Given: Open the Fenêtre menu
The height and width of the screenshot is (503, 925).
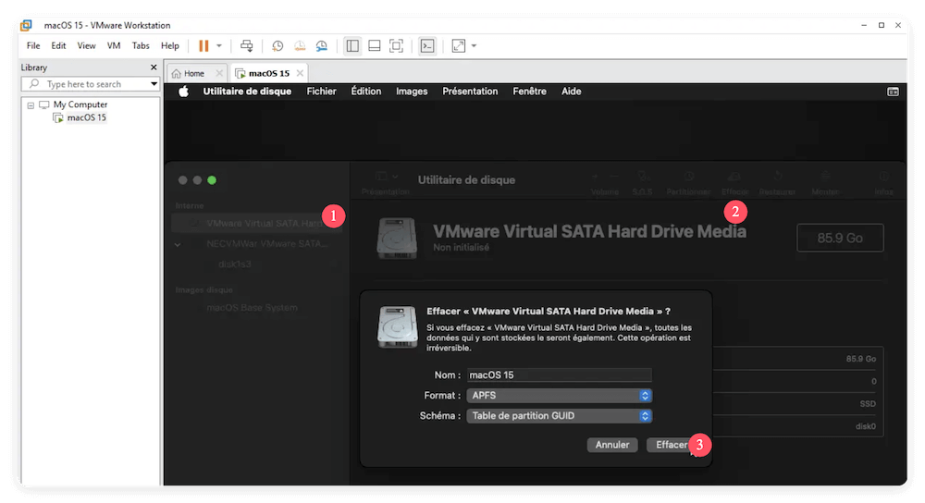Looking at the screenshot, I should coord(529,92).
